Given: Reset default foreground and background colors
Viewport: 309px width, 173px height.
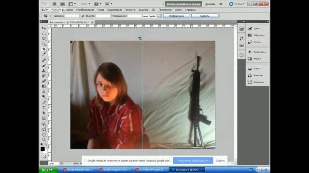Looking at the screenshot, I should coord(42,145).
